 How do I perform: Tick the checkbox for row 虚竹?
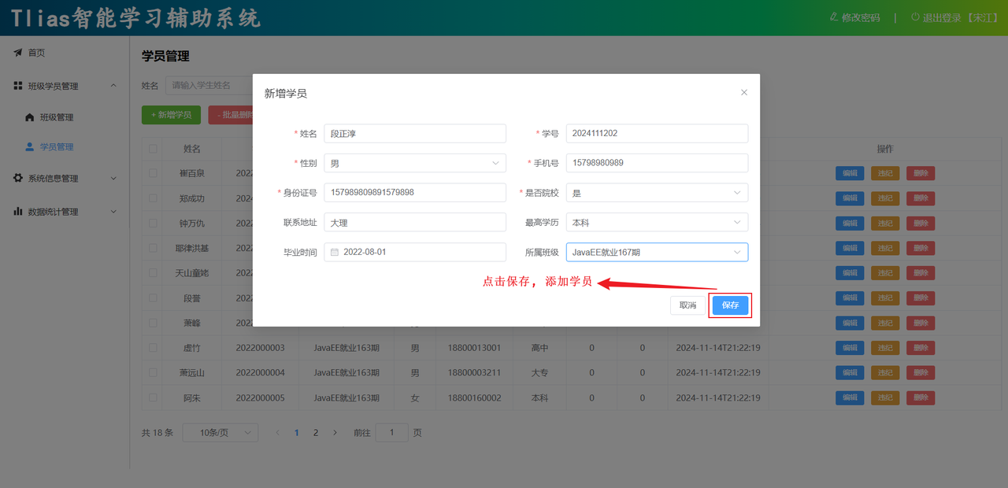point(153,348)
